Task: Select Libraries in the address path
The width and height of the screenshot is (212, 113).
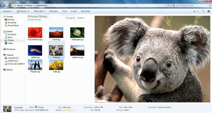Action: click(20, 5)
